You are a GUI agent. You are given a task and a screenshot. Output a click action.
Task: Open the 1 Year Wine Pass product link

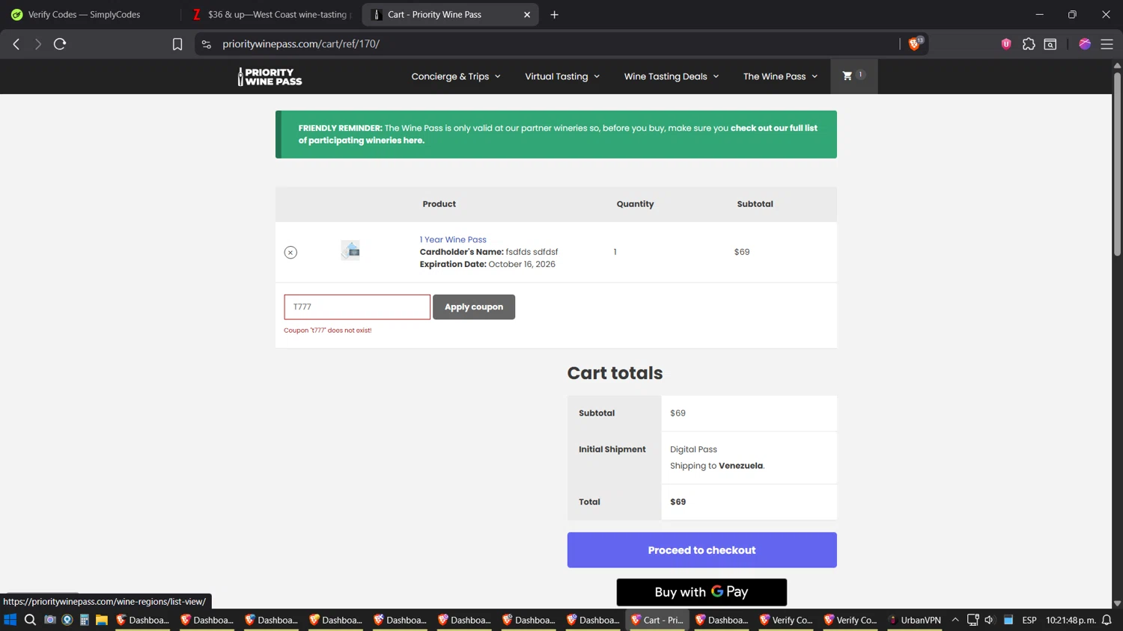(x=453, y=239)
